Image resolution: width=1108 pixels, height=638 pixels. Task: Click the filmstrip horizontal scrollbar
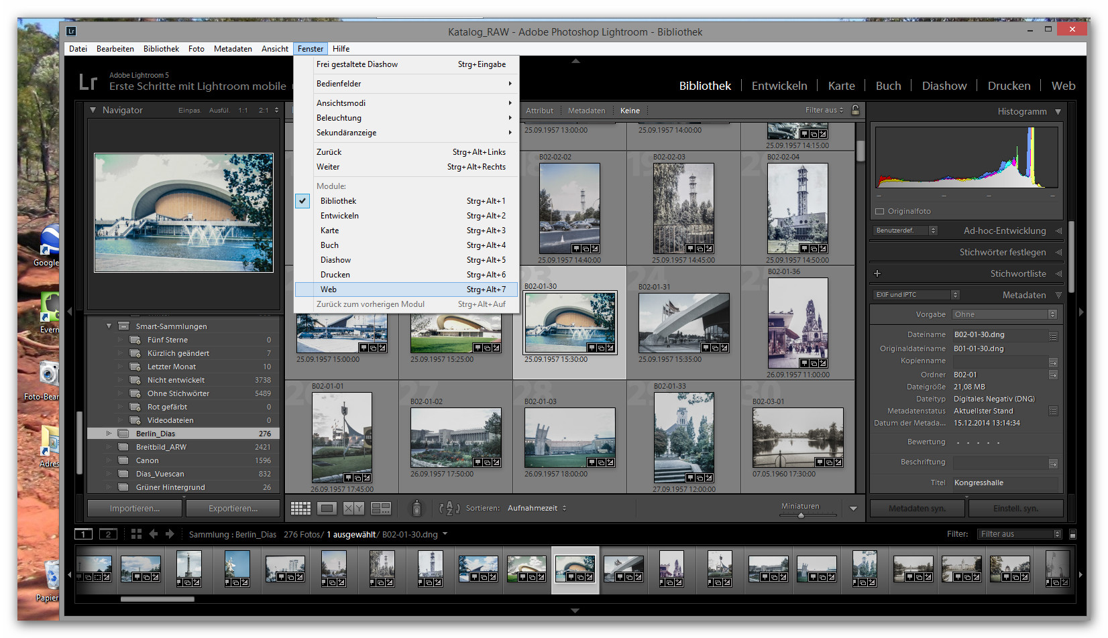[x=158, y=599]
